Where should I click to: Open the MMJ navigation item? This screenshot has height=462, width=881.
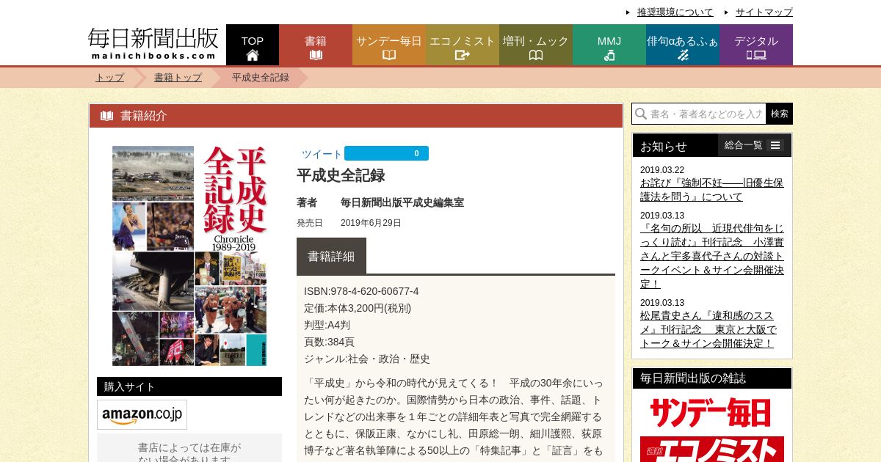pyautogui.click(x=609, y=45)
